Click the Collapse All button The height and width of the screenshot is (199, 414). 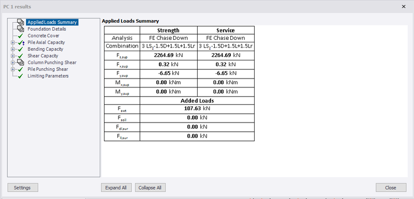click(150, 188)
